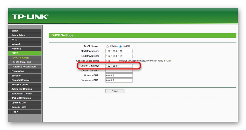Open Security menu
The width and height of the screenshot is (246, 130).
(25, 76)
